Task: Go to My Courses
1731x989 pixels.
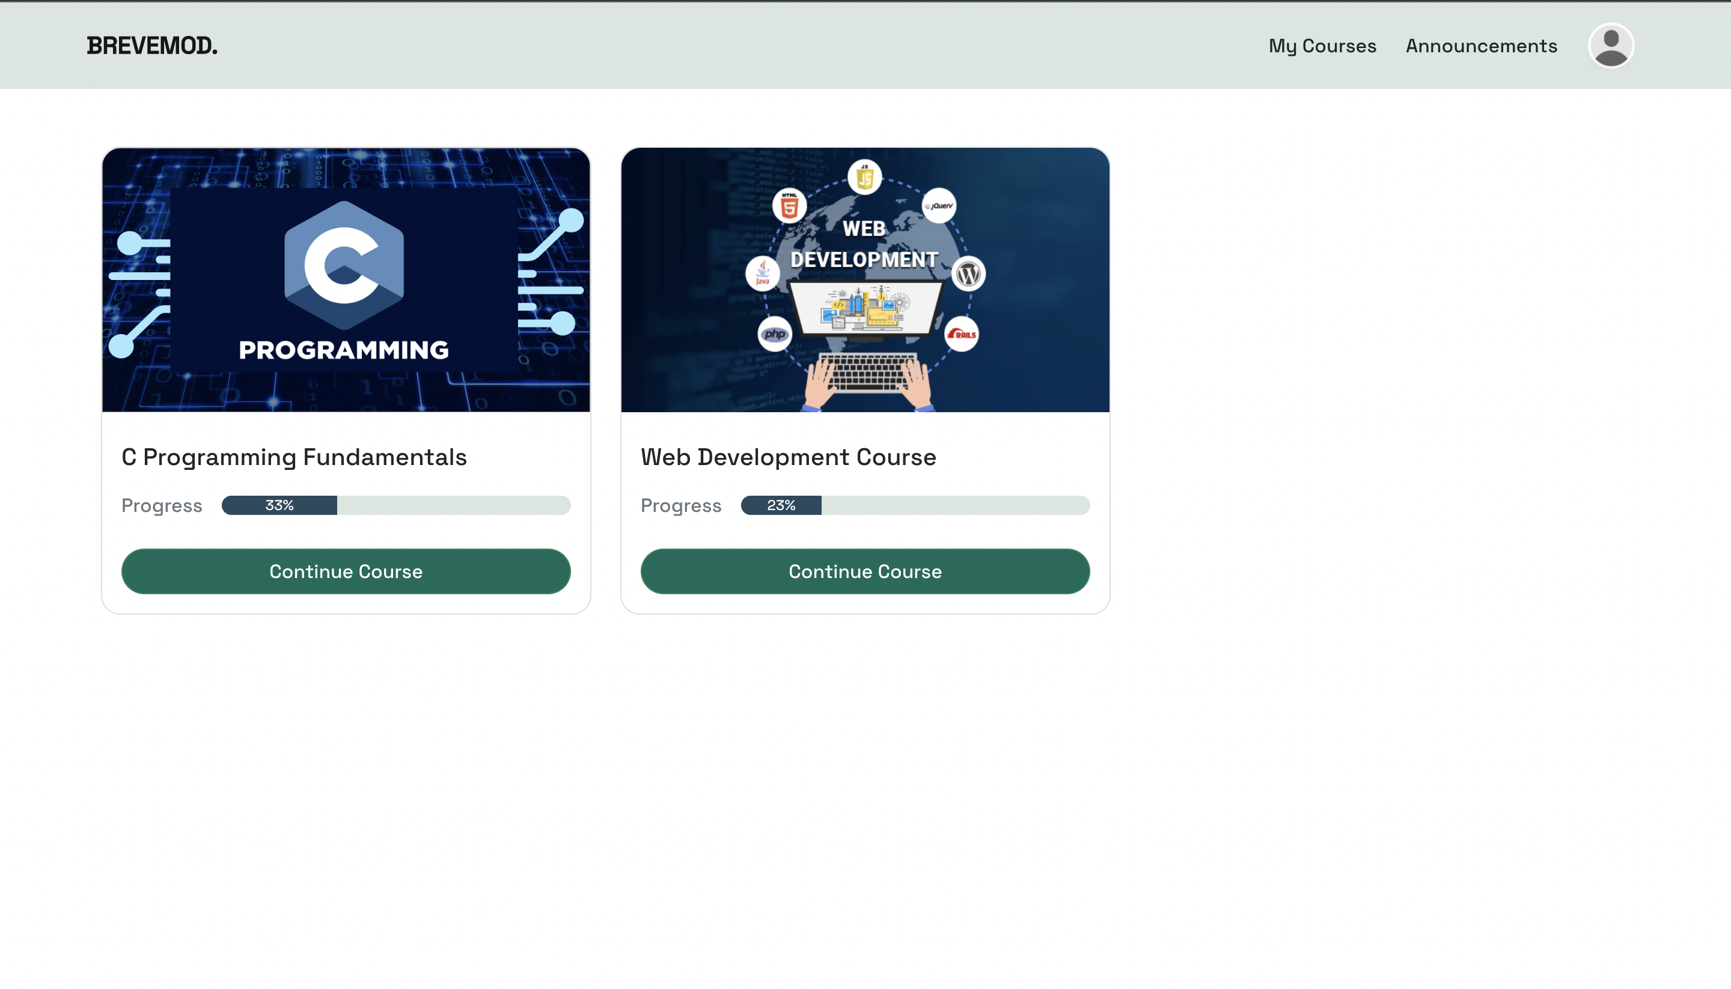Action: pos(1322,46)
